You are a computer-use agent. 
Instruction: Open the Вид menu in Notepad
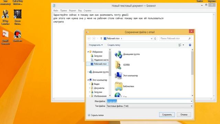coord(80,11)
